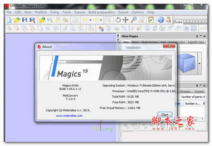
Task: Open the Help menu
Action: coord(151,12)
